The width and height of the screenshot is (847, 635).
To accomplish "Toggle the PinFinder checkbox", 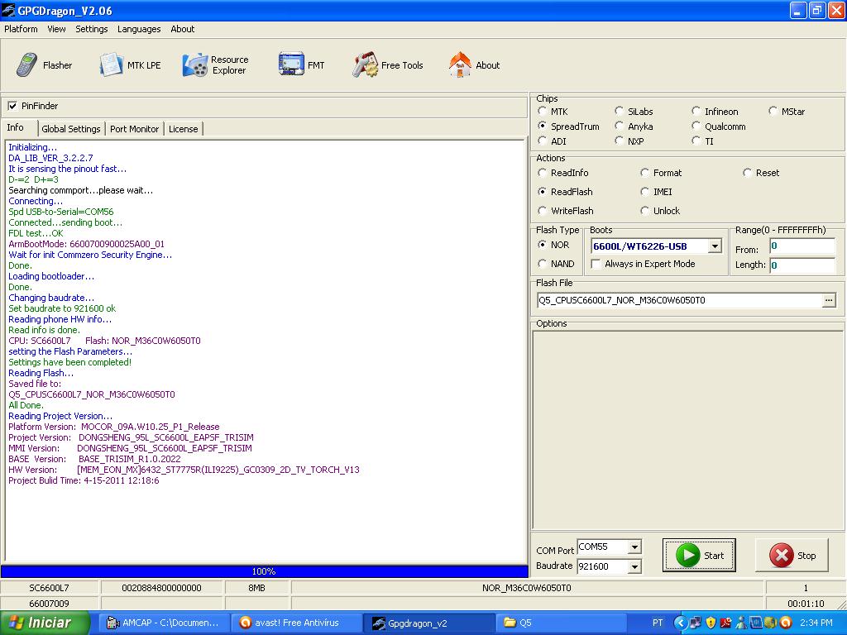I will pyautogui.click(x=12, y=106).
